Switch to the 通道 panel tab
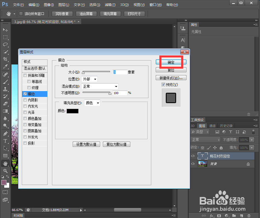Viewport: 260px width, 218px height. (x=213, y=126)
